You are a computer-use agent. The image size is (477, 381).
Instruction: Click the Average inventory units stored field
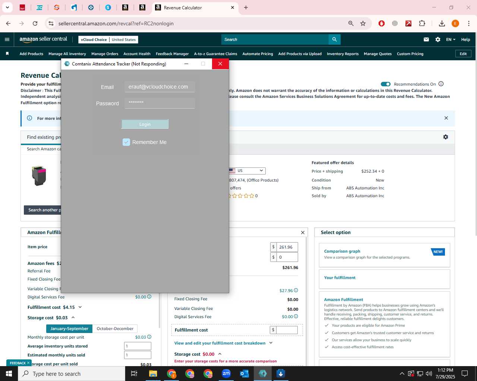(x=138, y=346)
